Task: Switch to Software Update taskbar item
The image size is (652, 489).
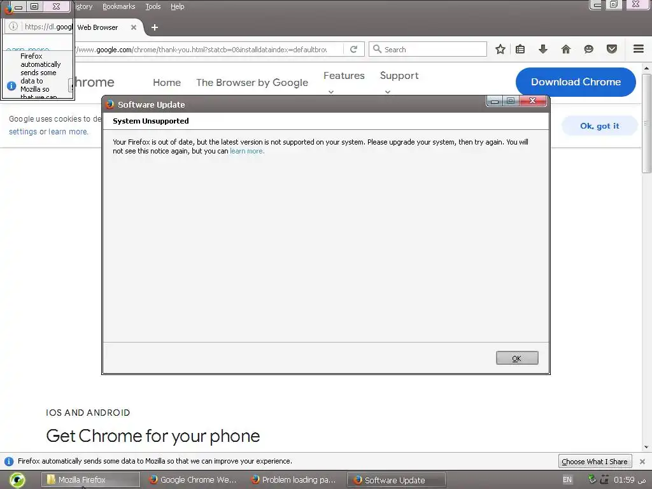Action: (396, 480)
